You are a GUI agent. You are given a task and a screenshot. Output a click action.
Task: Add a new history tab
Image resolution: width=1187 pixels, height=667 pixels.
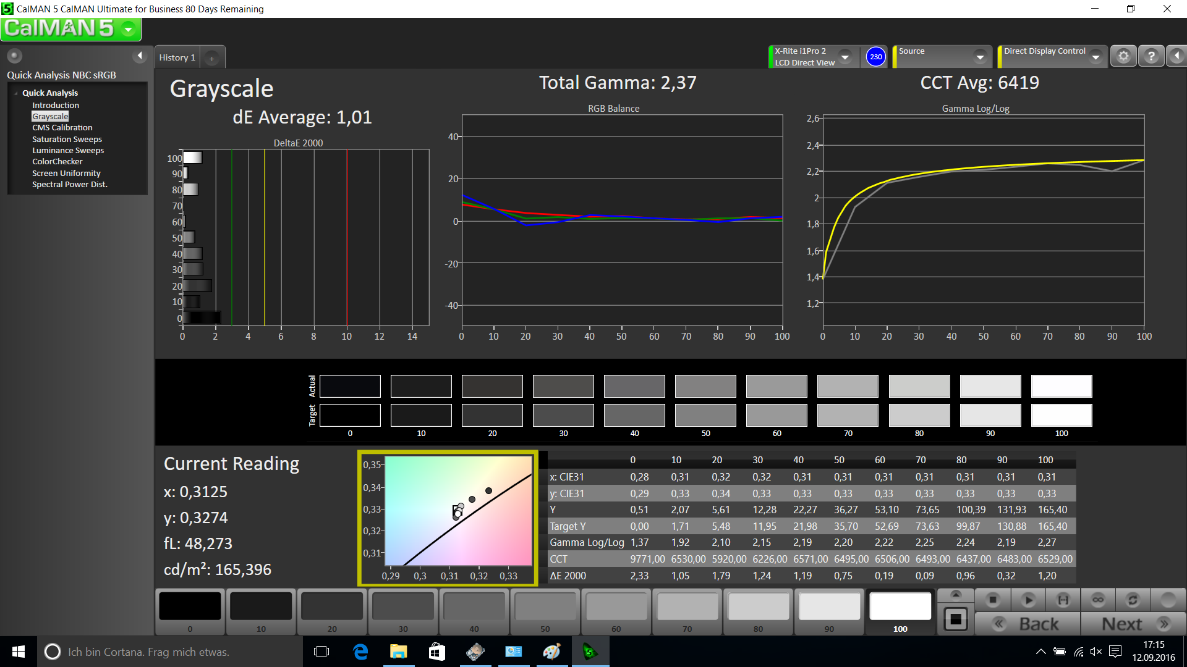point(211,58)
